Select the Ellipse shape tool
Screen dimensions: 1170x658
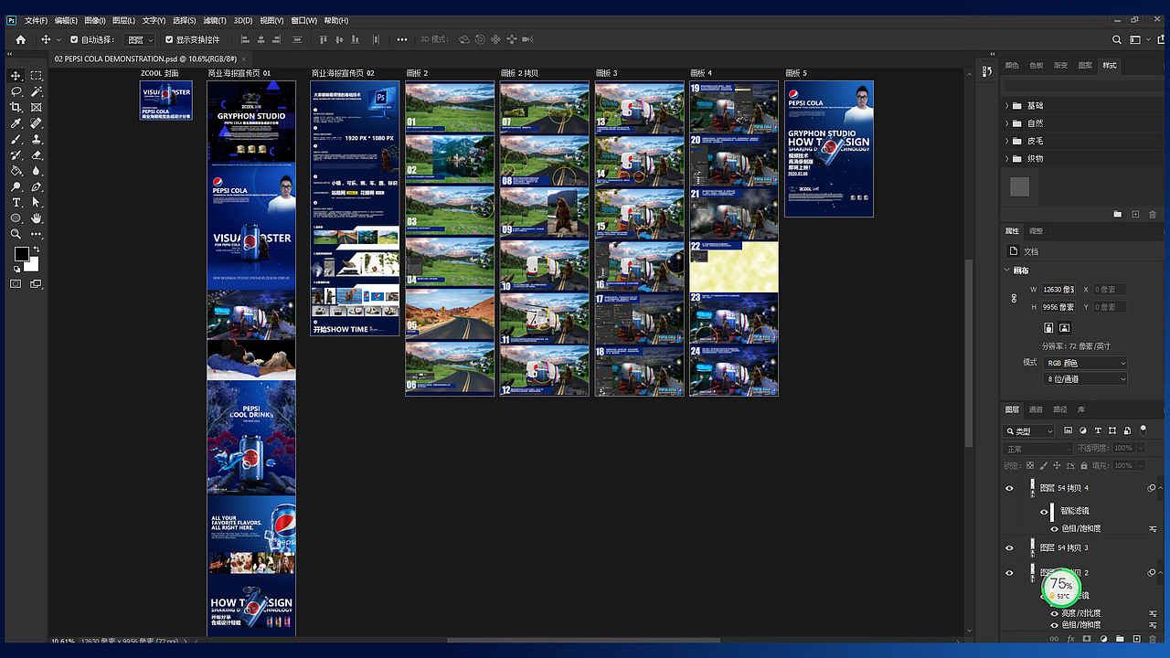coord(16,218)
